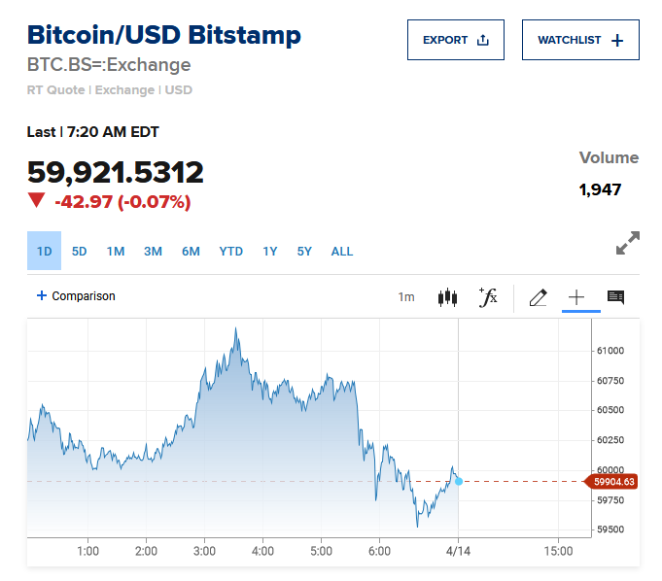Select the YTD range option
This screenshot has width=662, height=581.
pyautogui.click(x=230, y=251)
